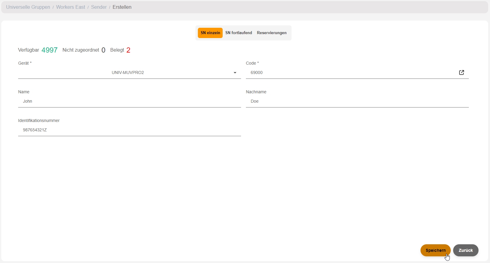Viewport: 490px width, 263px height.
Task: Select the Gerät field label
Action: [x=25, y=63]
